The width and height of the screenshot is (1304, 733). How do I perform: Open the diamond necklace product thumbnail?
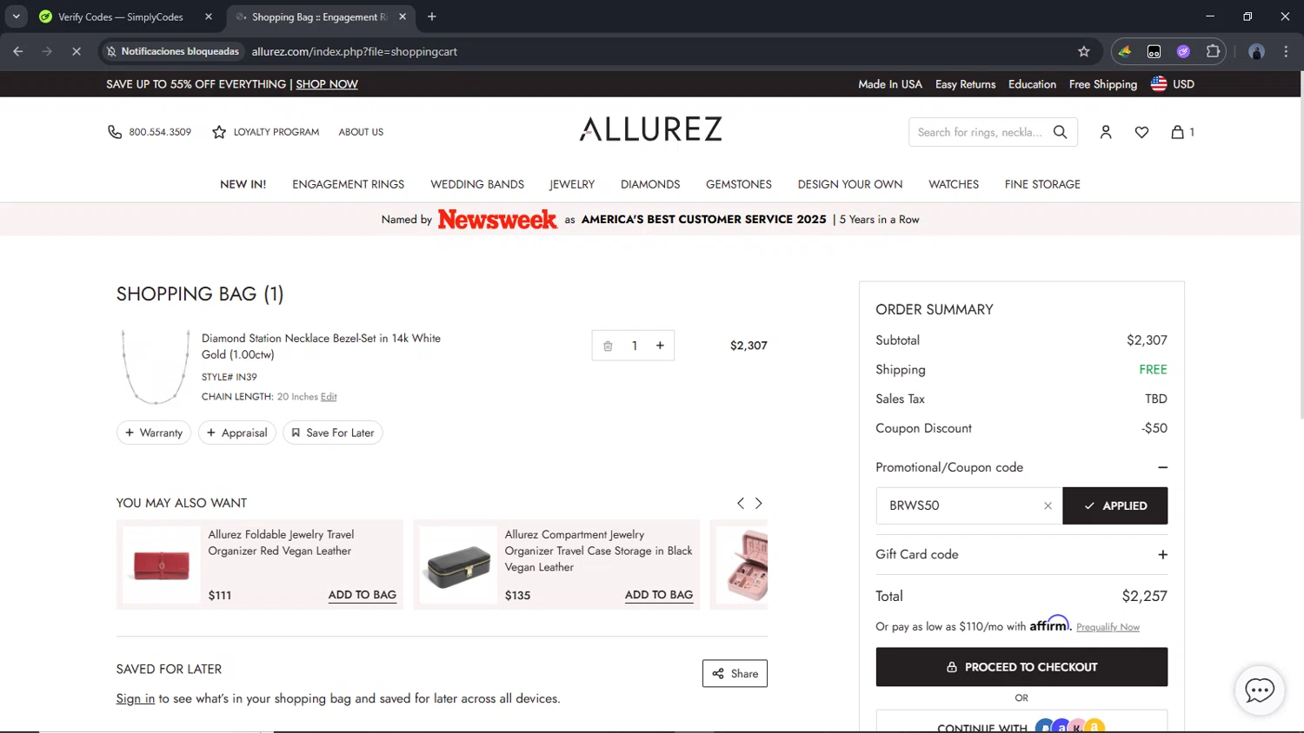tap(156, 366)
